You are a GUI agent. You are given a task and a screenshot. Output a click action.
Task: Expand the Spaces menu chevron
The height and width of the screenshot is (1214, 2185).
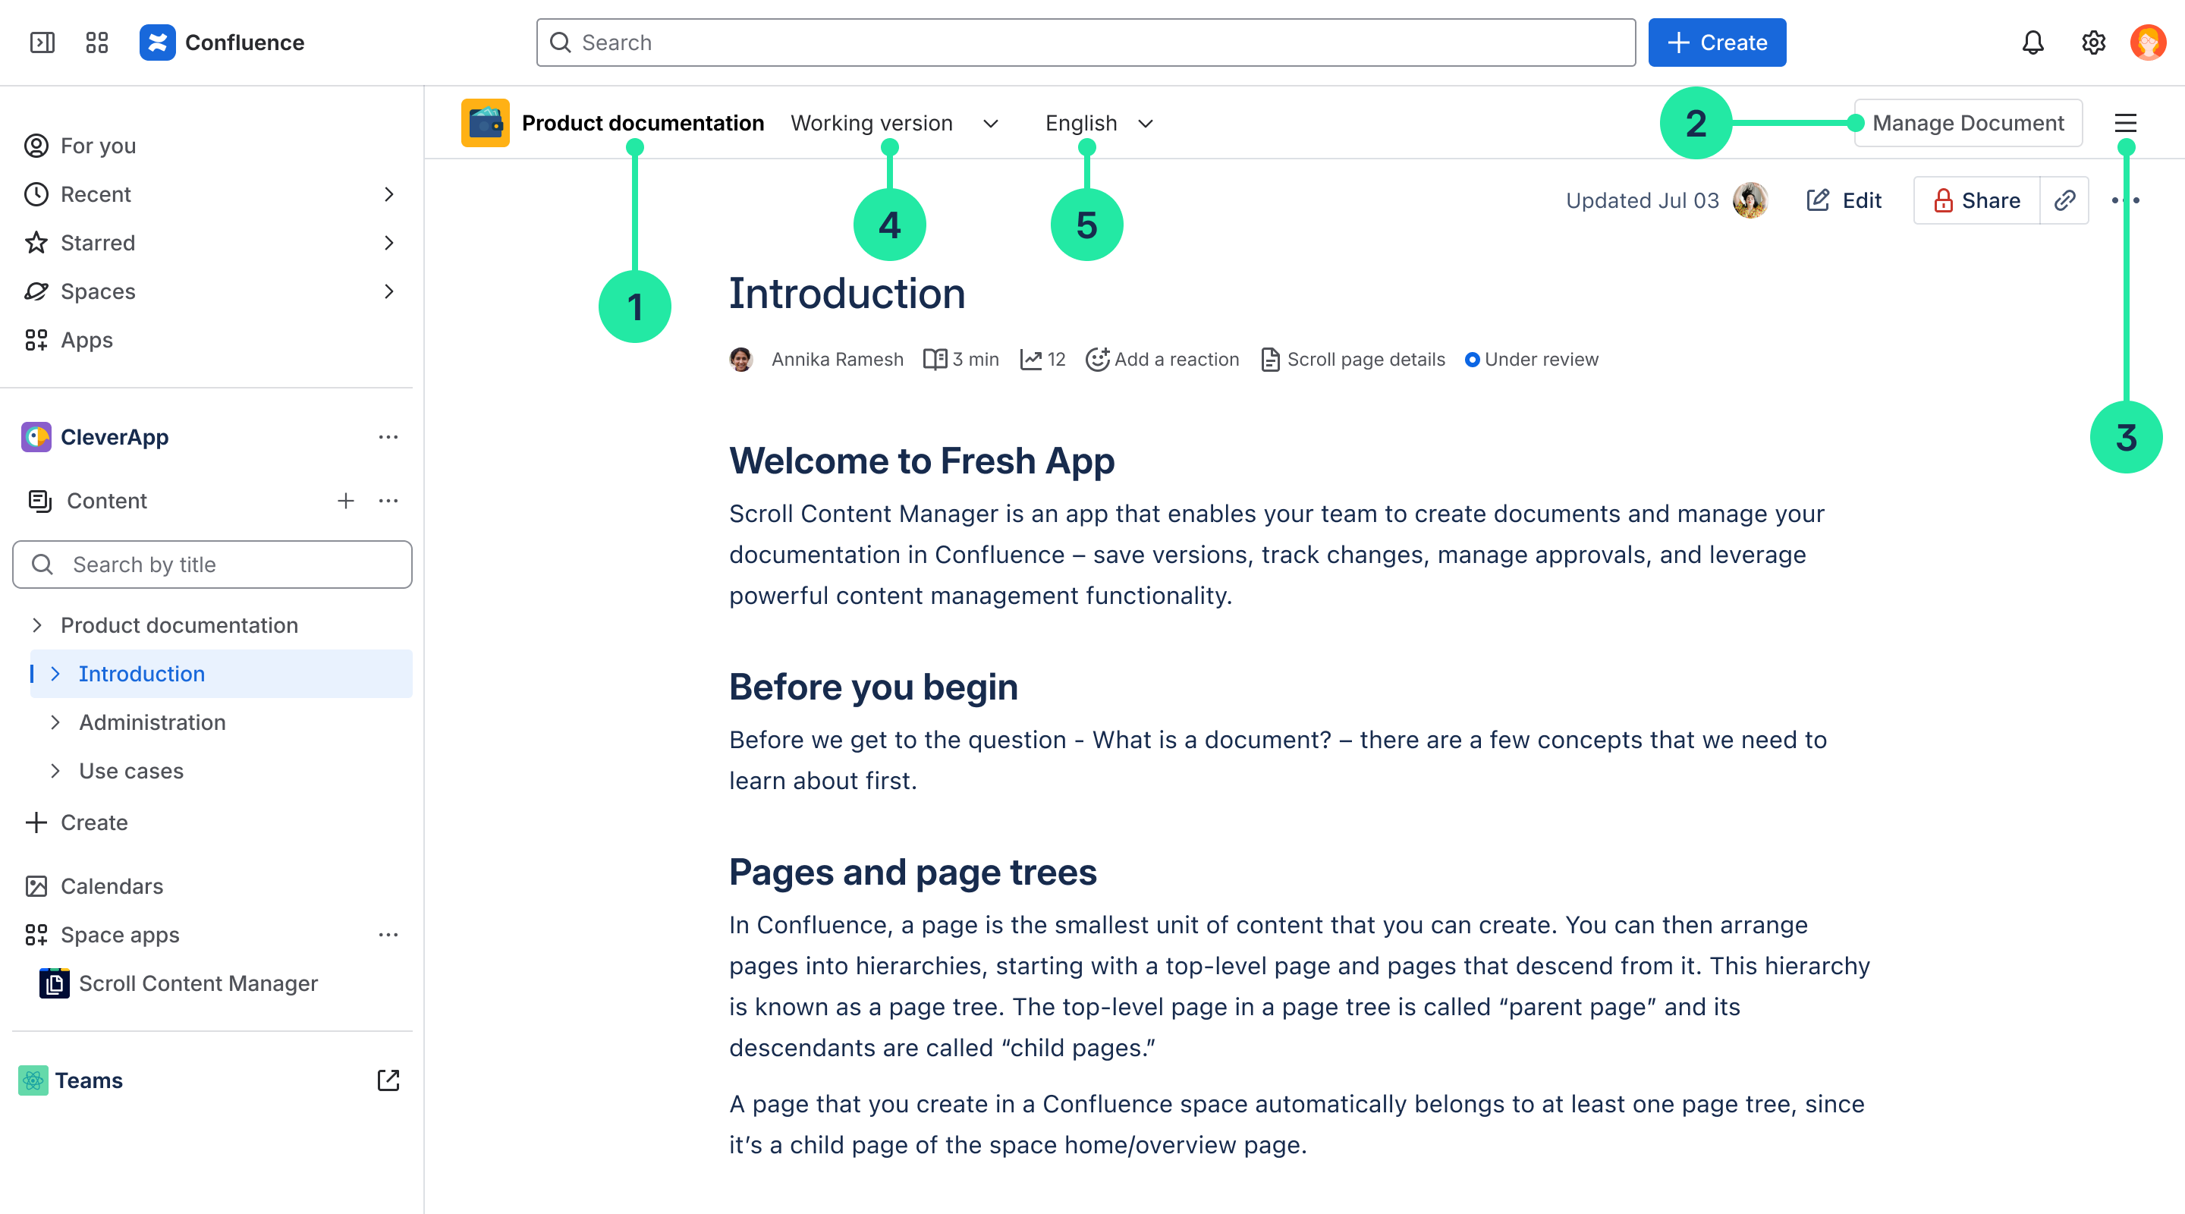click(x=388, y=291)
